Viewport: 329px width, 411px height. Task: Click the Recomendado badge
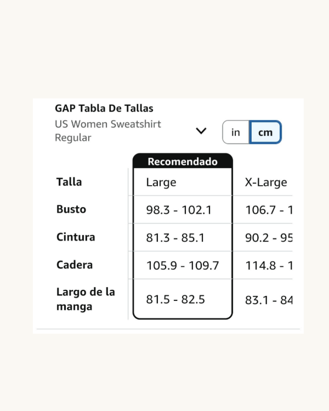pyautogui.click(x=183, y=161)
